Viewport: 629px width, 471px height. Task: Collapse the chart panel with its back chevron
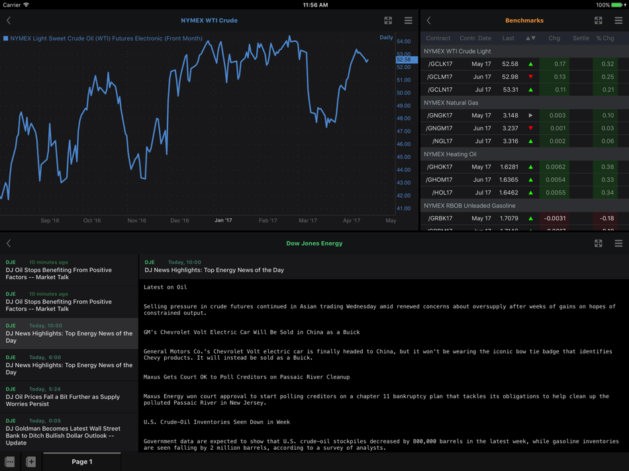coord(8,20)
